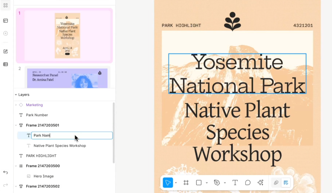Select the Rectangle shape tool
Screen dimensions: 332x193
[x=199, y=183]
